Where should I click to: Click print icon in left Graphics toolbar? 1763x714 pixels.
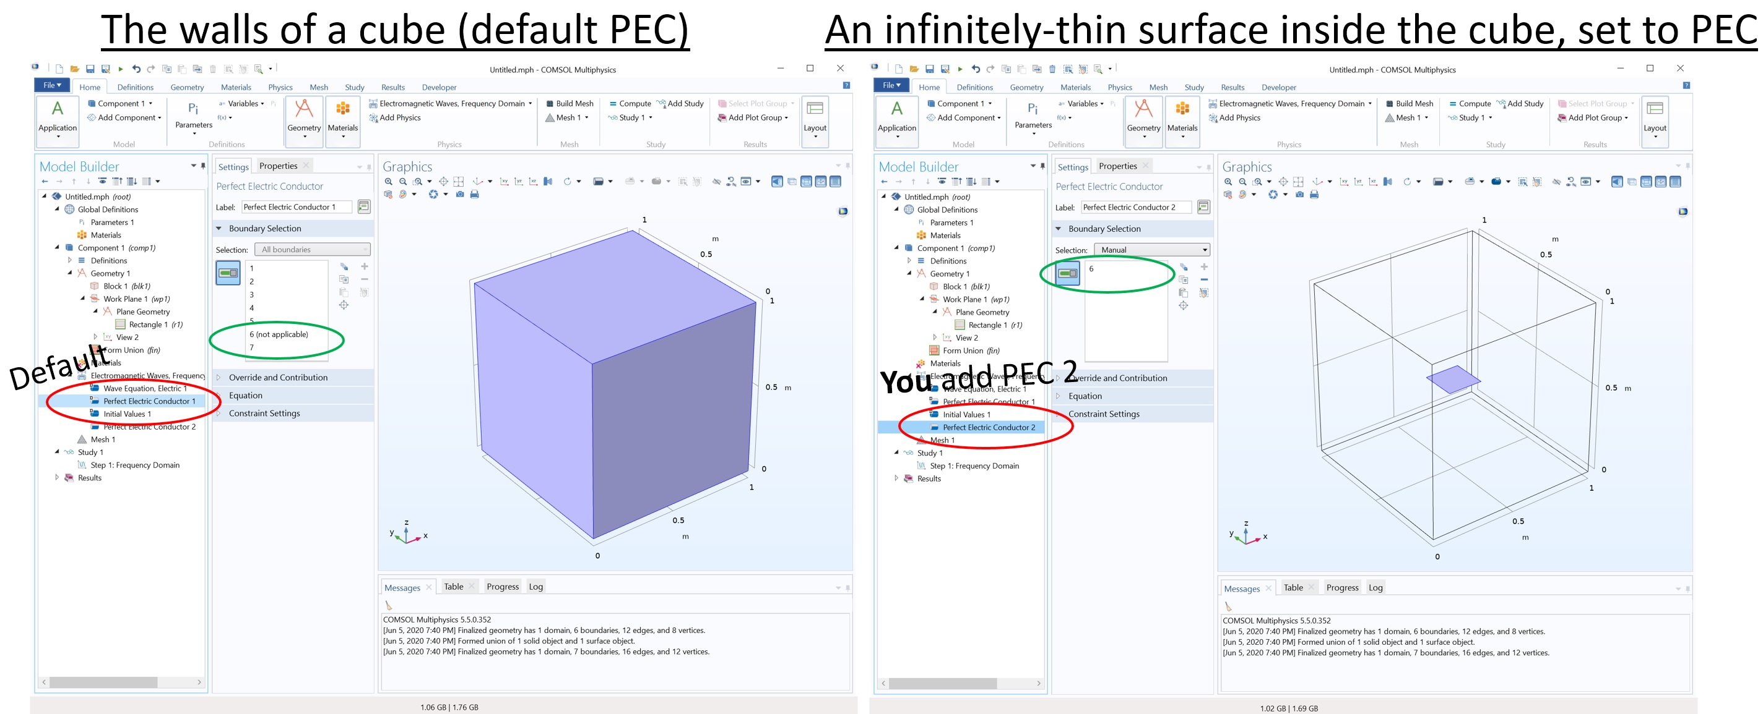click(x=474, y=195)
